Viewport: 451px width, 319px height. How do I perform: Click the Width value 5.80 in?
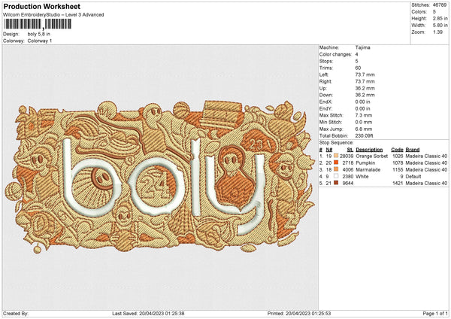(x=440, y=26)
